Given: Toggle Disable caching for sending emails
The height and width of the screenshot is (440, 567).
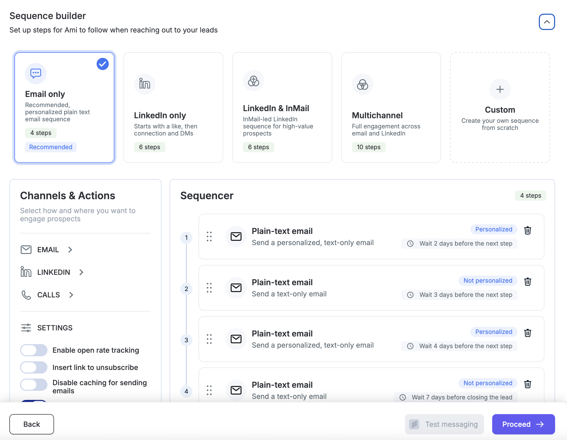Looking at the screenshot, I should coord(34,384).
